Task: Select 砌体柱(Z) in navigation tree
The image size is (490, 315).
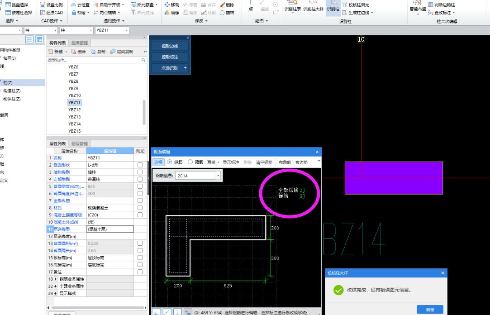Action: pos(12,99)
